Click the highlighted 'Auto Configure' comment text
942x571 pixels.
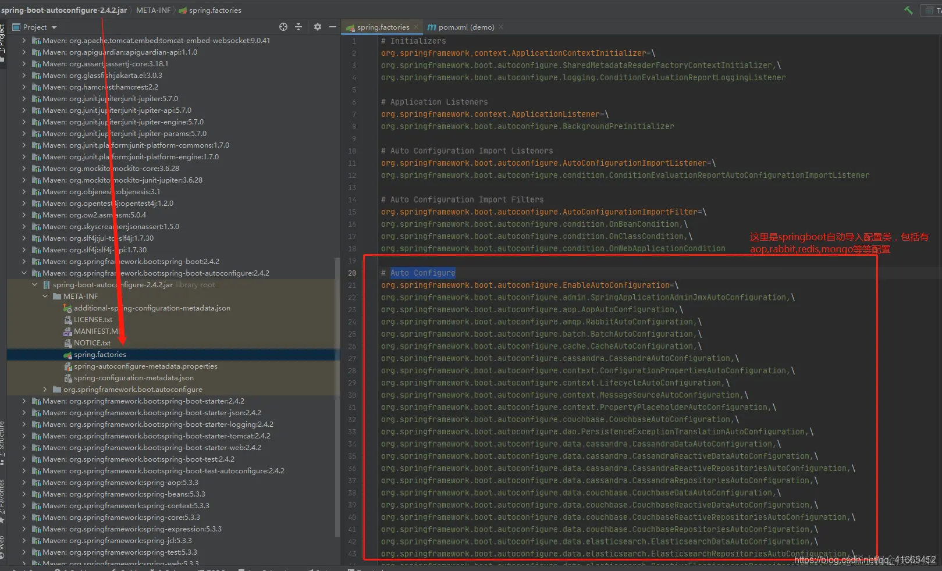(423, 273)
